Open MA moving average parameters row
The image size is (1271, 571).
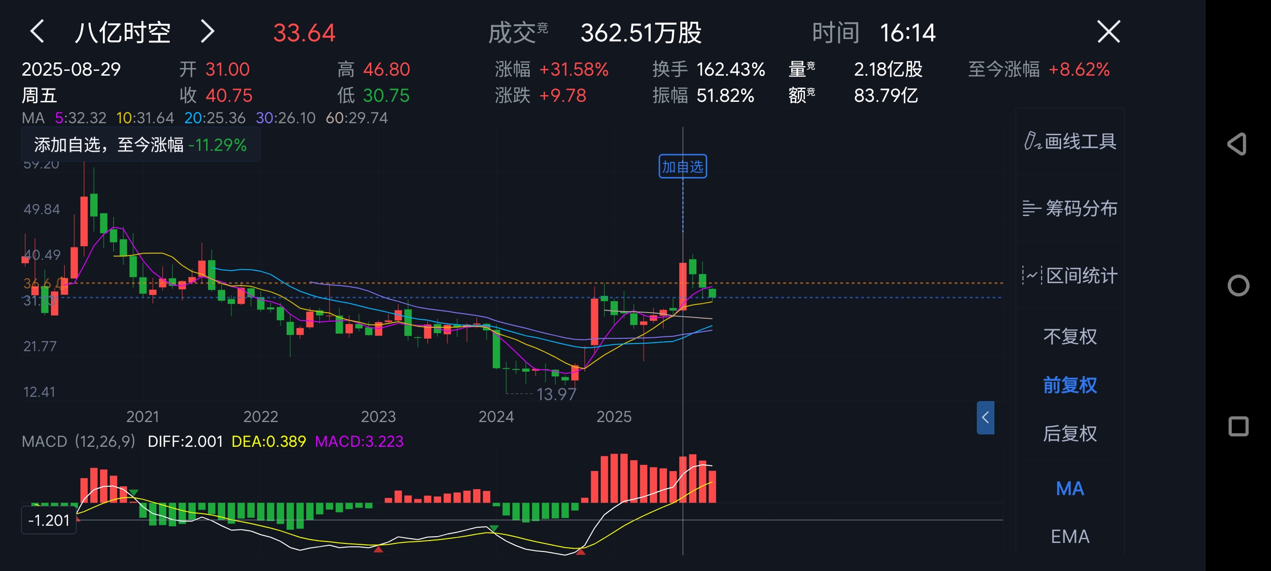click(x=204, y=118)
